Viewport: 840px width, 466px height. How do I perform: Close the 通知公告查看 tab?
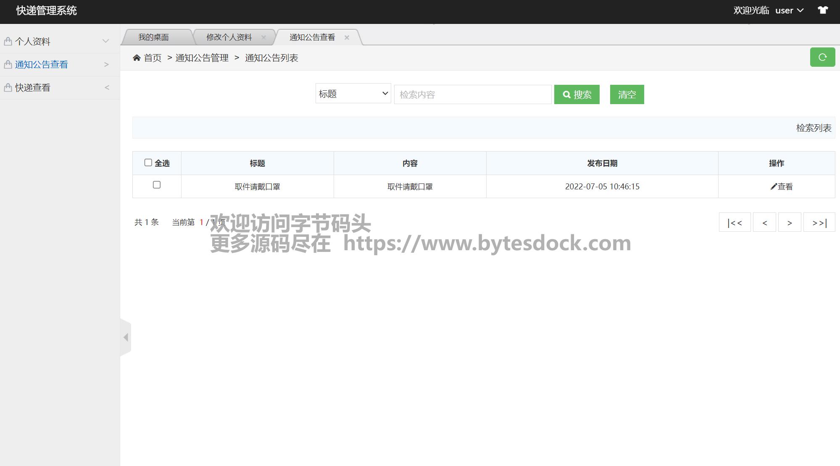click(x=347, y=37)
